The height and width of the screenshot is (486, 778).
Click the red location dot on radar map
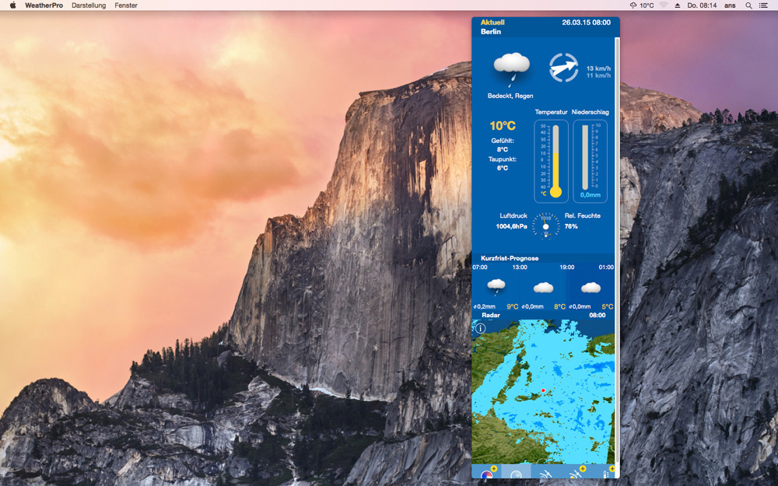543,391
